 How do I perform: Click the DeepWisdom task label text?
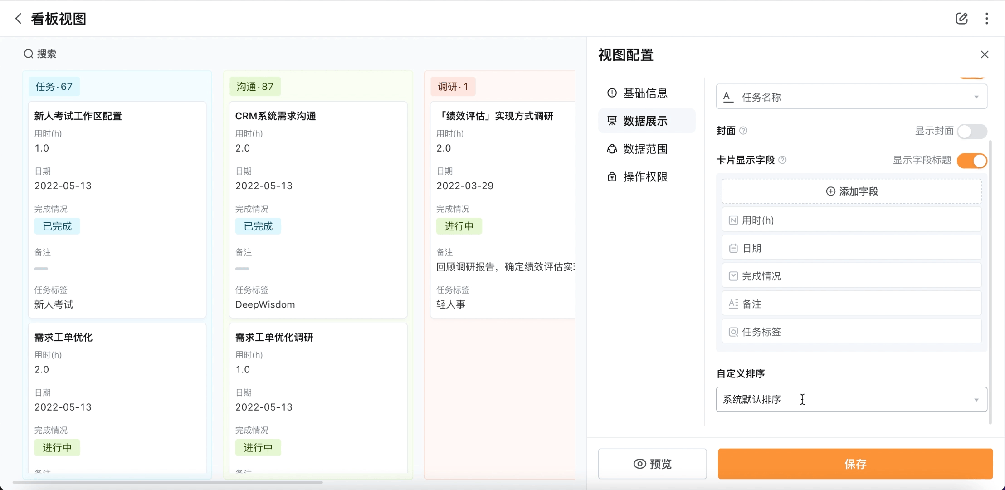pos(265,304)
